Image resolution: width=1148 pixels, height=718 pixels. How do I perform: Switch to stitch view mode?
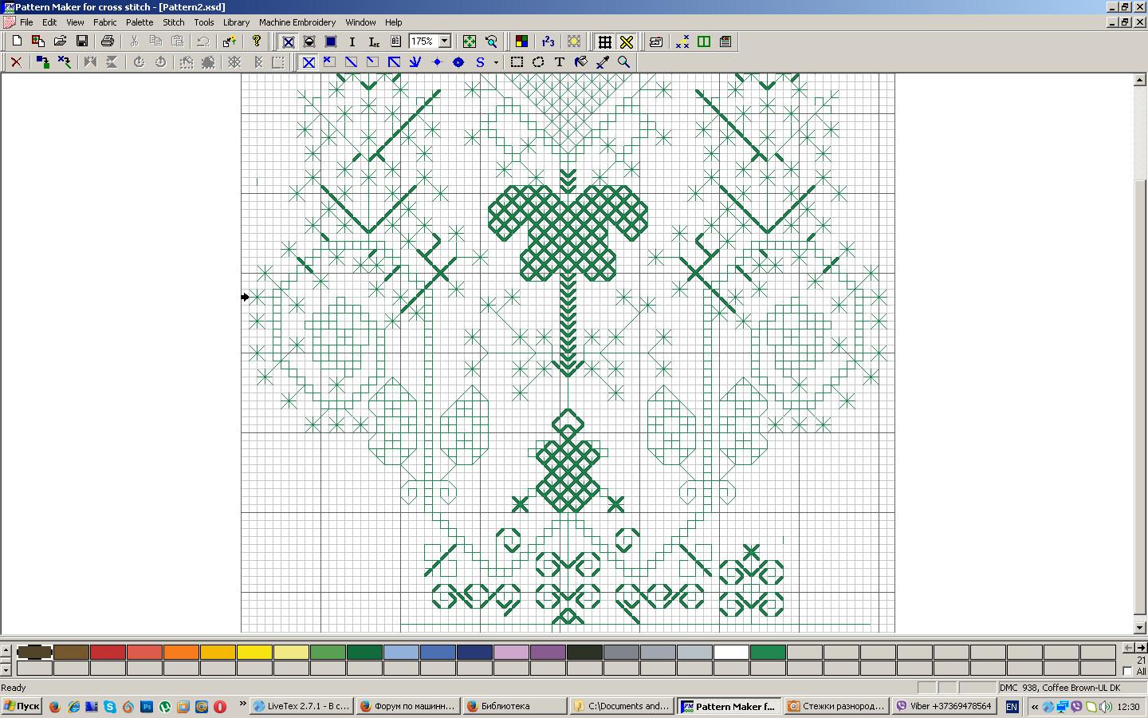point(288,41)
